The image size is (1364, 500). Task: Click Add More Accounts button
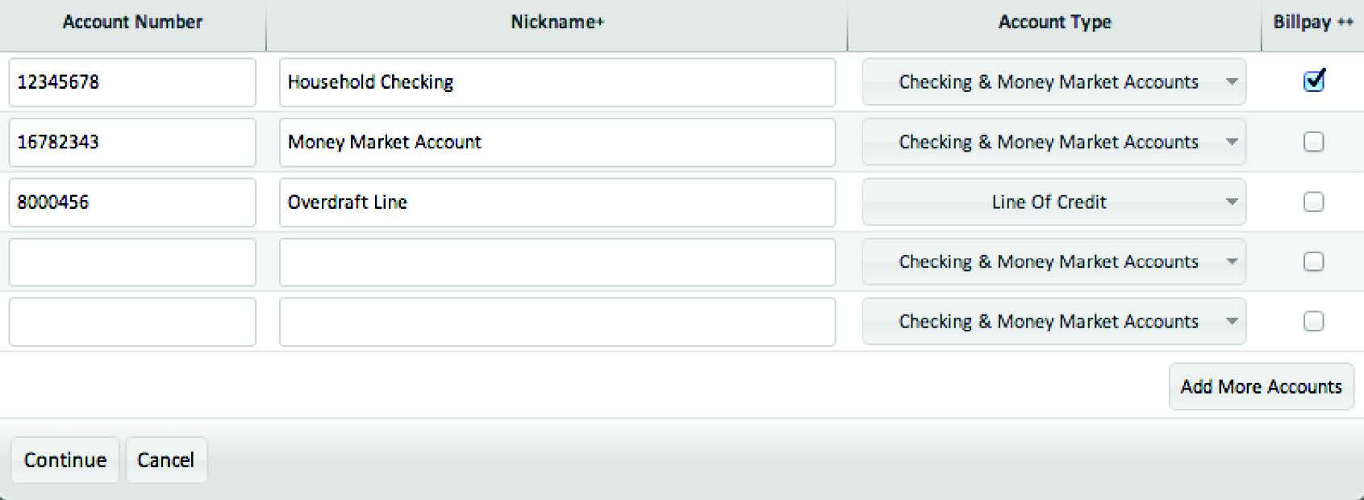(1262, 386)
